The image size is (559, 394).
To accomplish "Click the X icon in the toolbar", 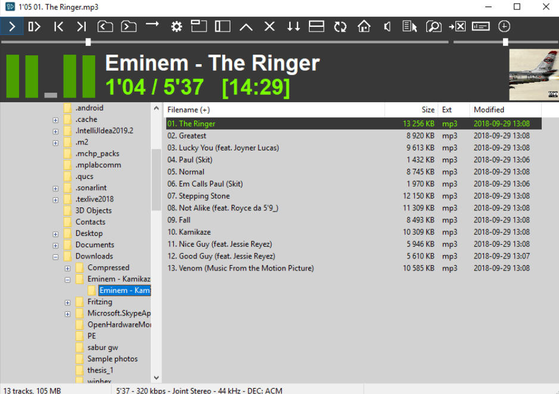I will pyautogui.click(x=270, y=26).
